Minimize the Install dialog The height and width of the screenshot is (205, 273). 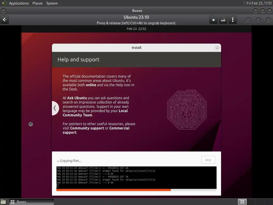[217, 48]
